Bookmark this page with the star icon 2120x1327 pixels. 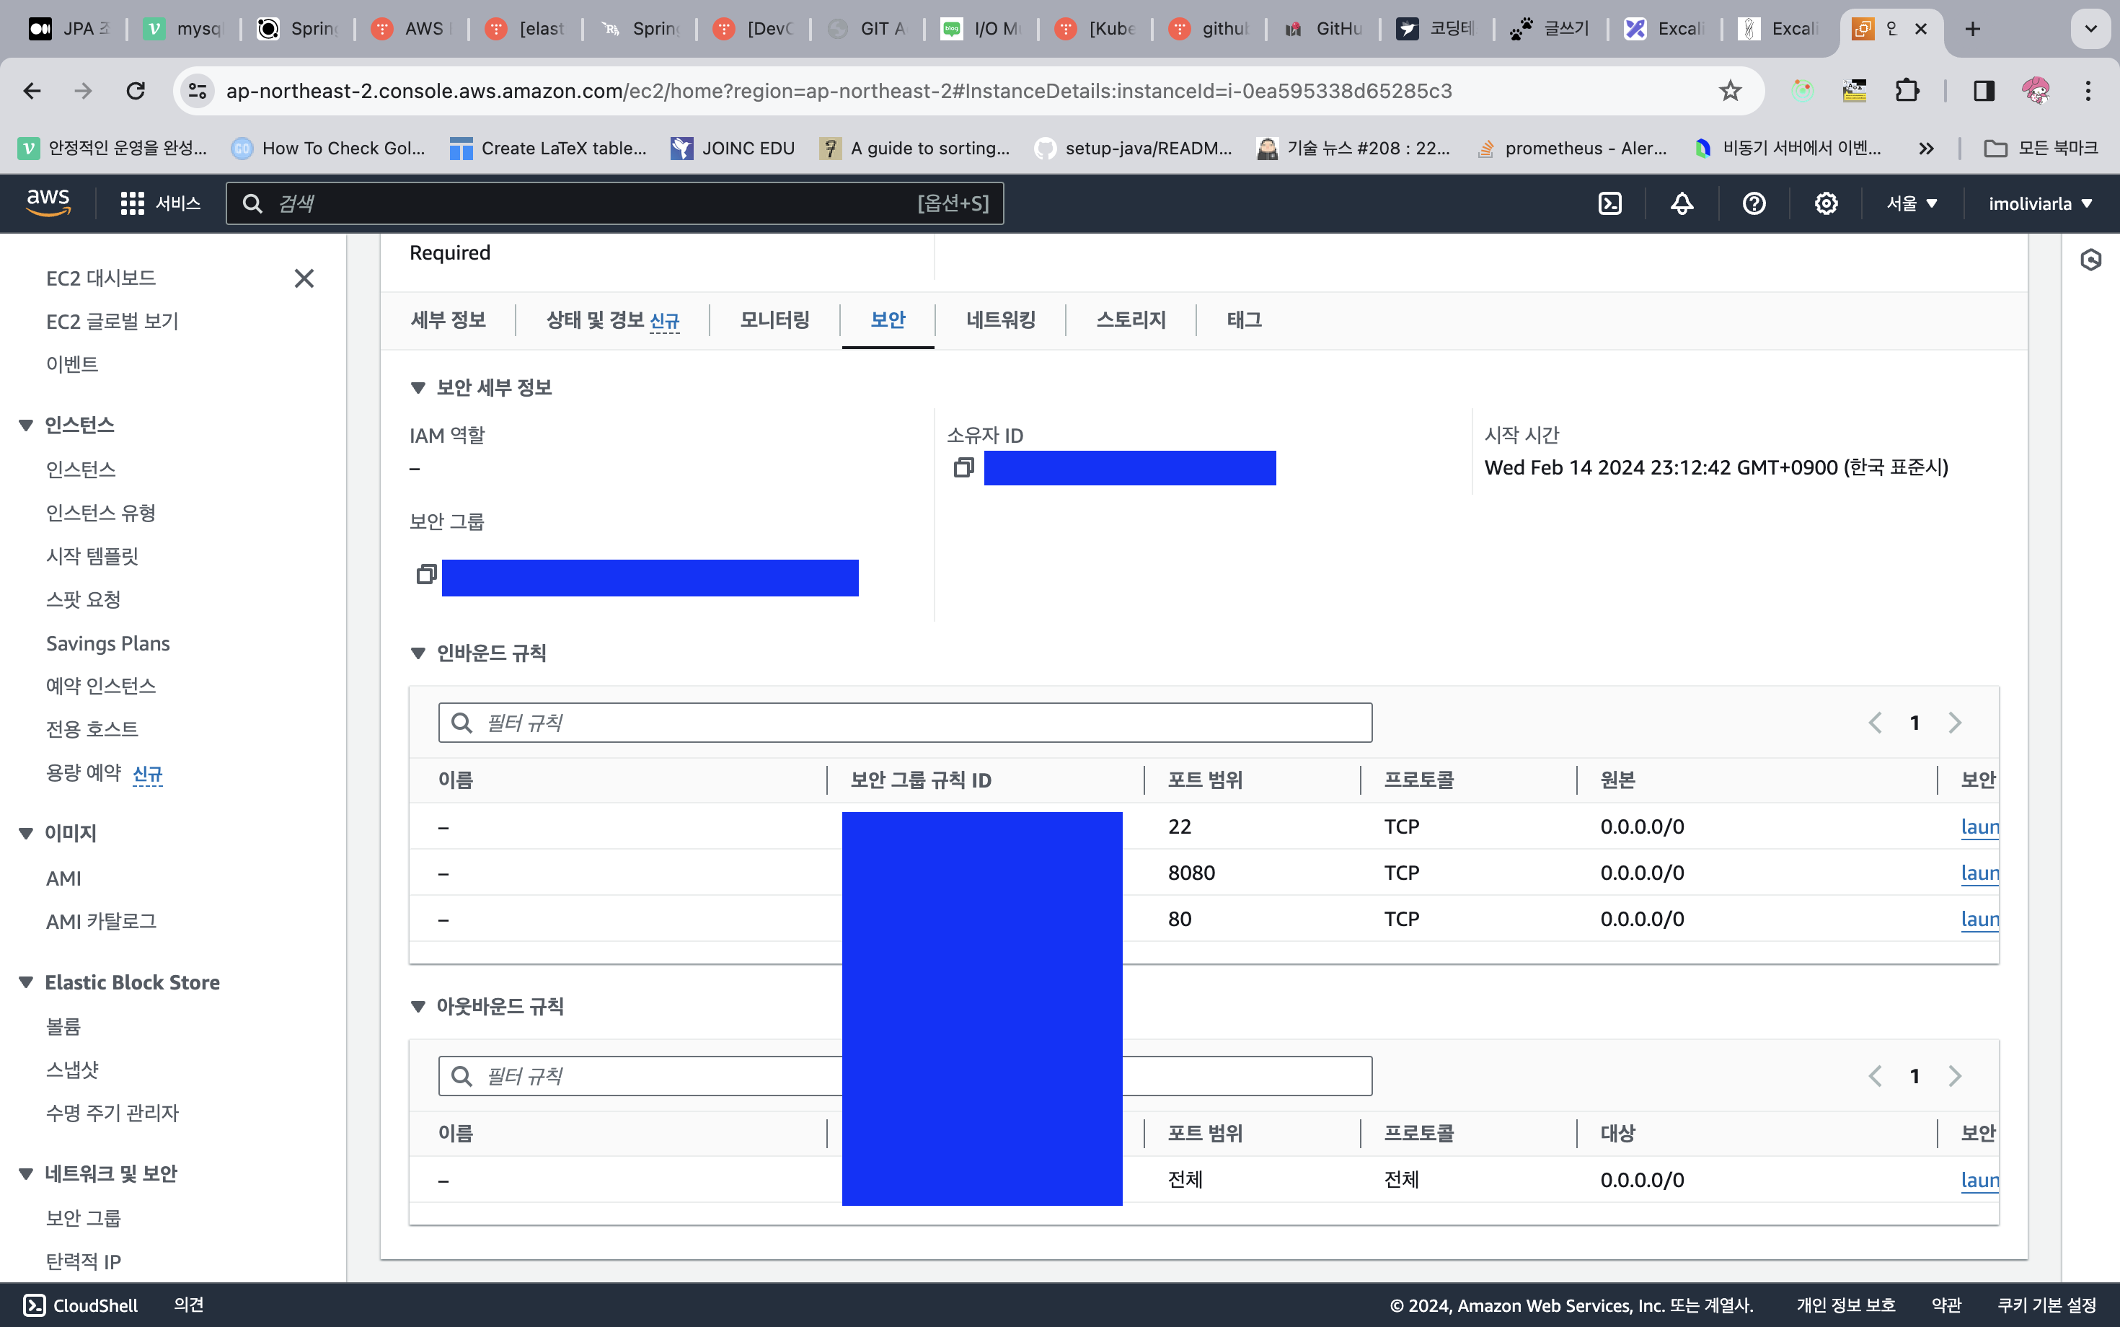[x=1729, y=92]
